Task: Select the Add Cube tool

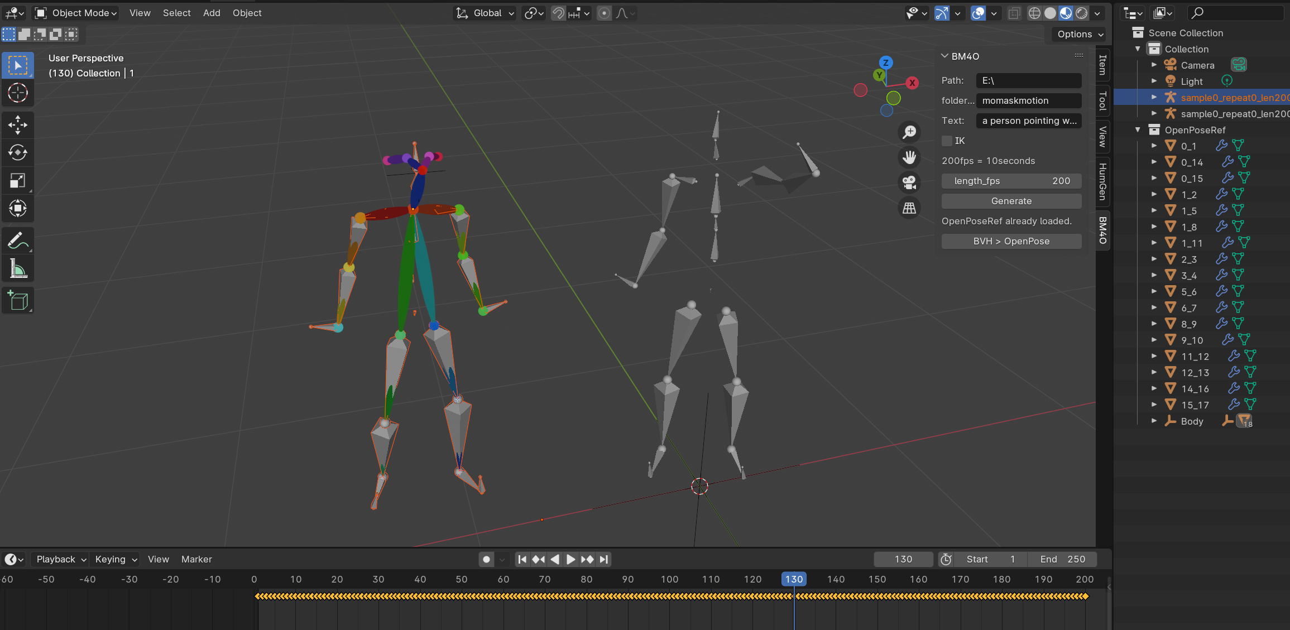Action: coord(18,301)
